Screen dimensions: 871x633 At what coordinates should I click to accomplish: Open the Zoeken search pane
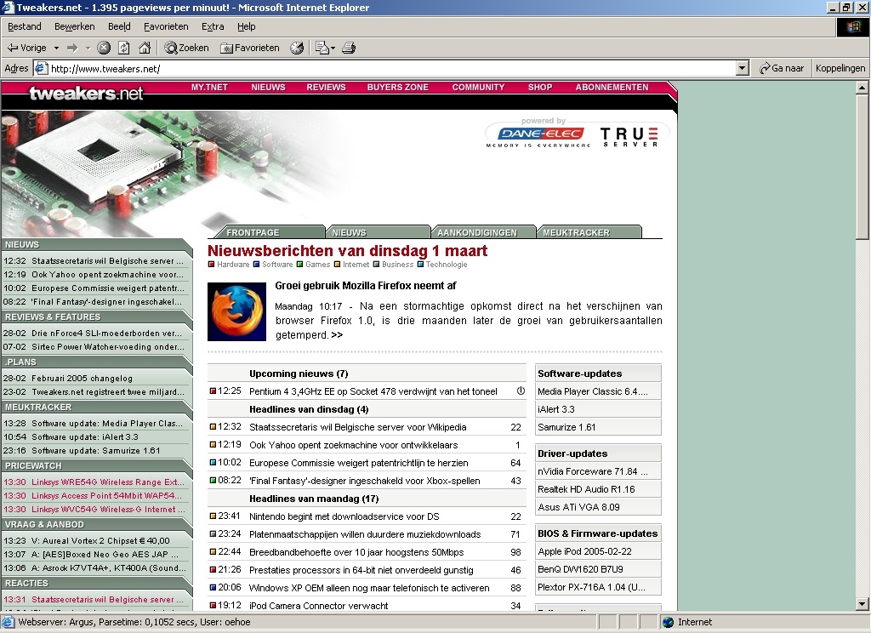click(x=186, y=48)
